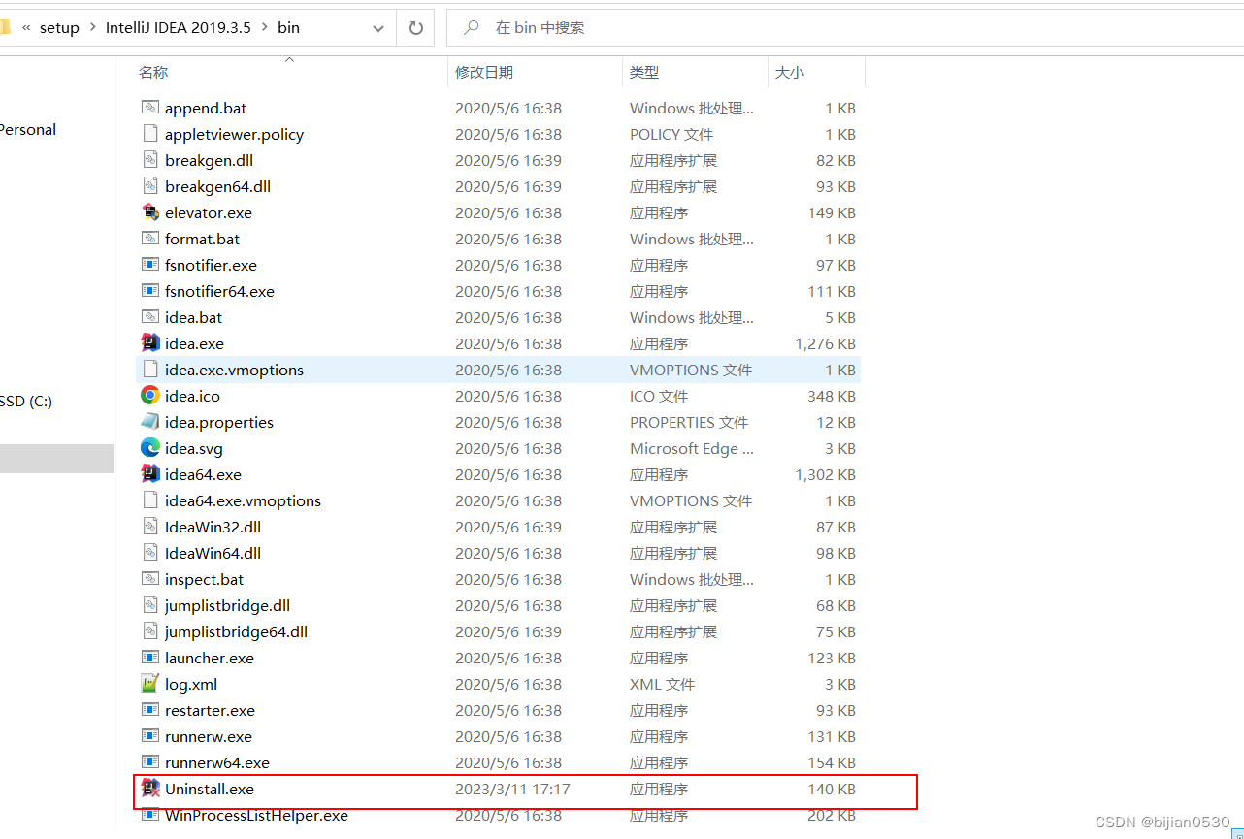Select the idea64.exe file name
The height and width of the screenshot is (839, 1244).
coord(204,475)
